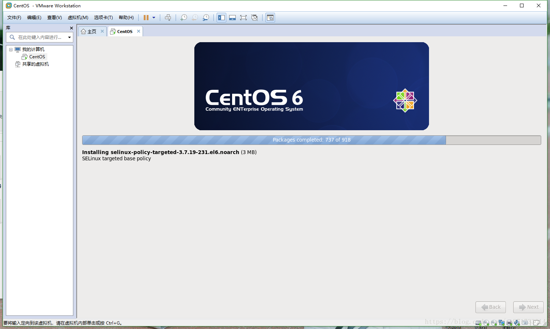Click the network adapter status icon
The height and width of the screenshot is (329, 550).
coord(502,323)
